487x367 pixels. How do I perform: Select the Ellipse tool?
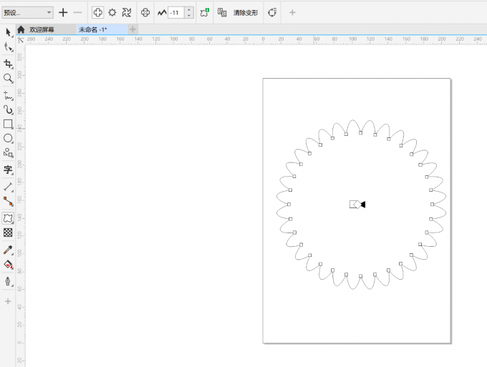[8, 138]
